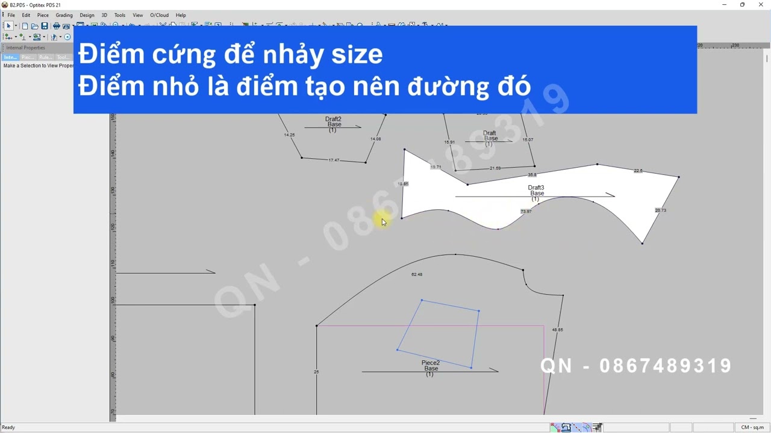The height and width of the screenshot is (433, 771).
Task: Switch to the Inte... properties tab
Action: click(10, 57)
